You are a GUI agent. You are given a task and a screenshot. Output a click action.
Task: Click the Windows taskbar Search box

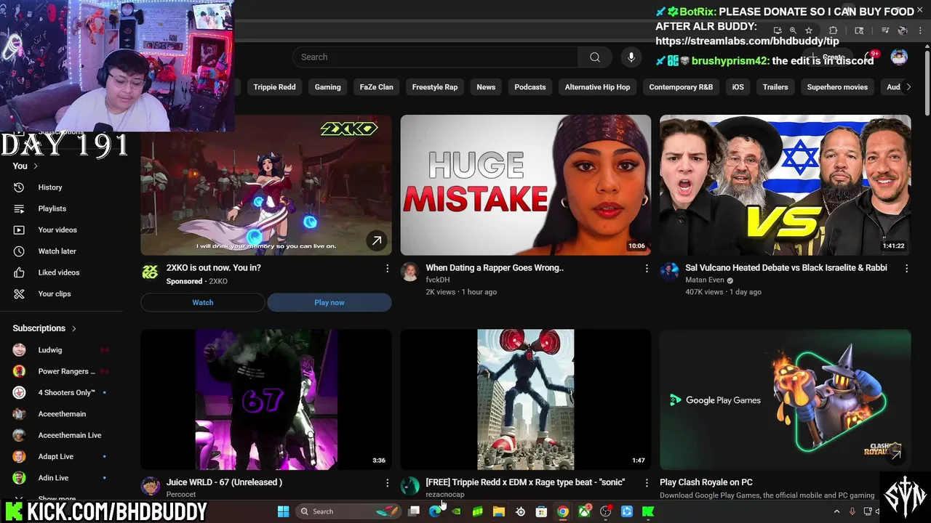coord(349,511)
